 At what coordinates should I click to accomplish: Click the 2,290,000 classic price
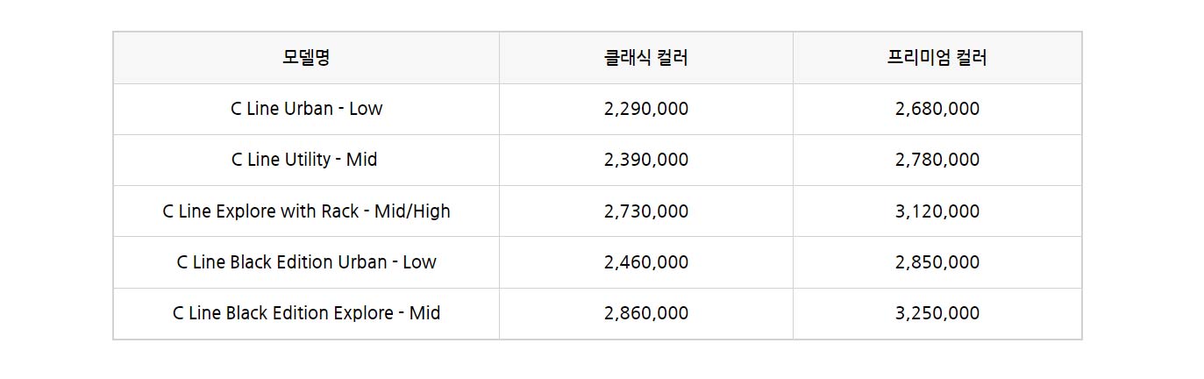[x=646, y=109]
